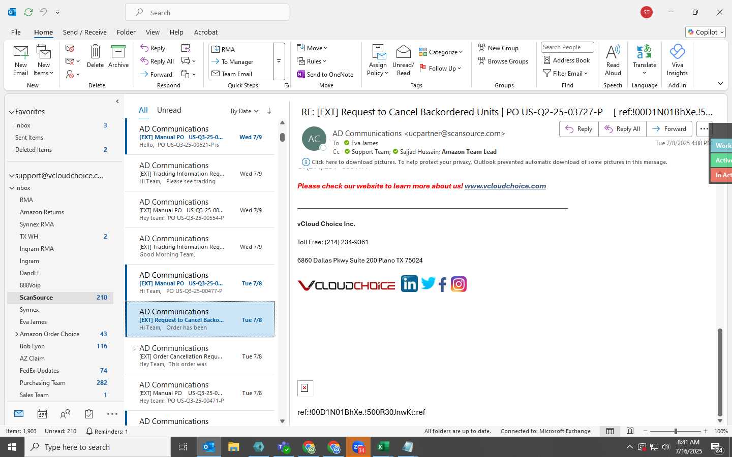This screenshot has height=457, width=732.
Task: Open Viva Insights add-in
Action: pyautogui.click(x=677, y=60)
